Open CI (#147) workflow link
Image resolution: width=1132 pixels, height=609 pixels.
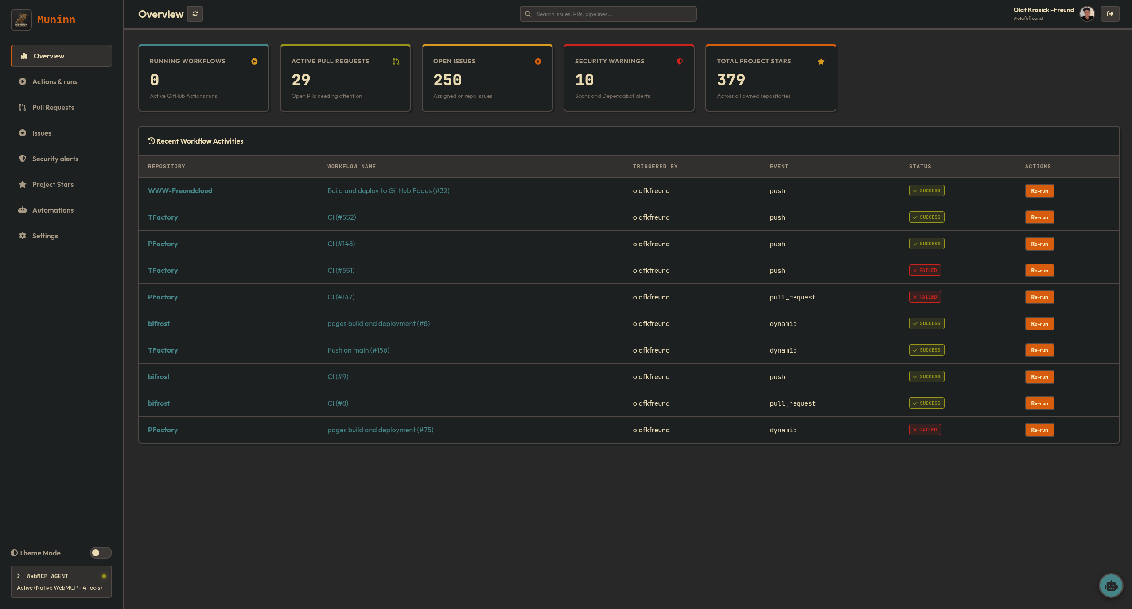(341, 297)
